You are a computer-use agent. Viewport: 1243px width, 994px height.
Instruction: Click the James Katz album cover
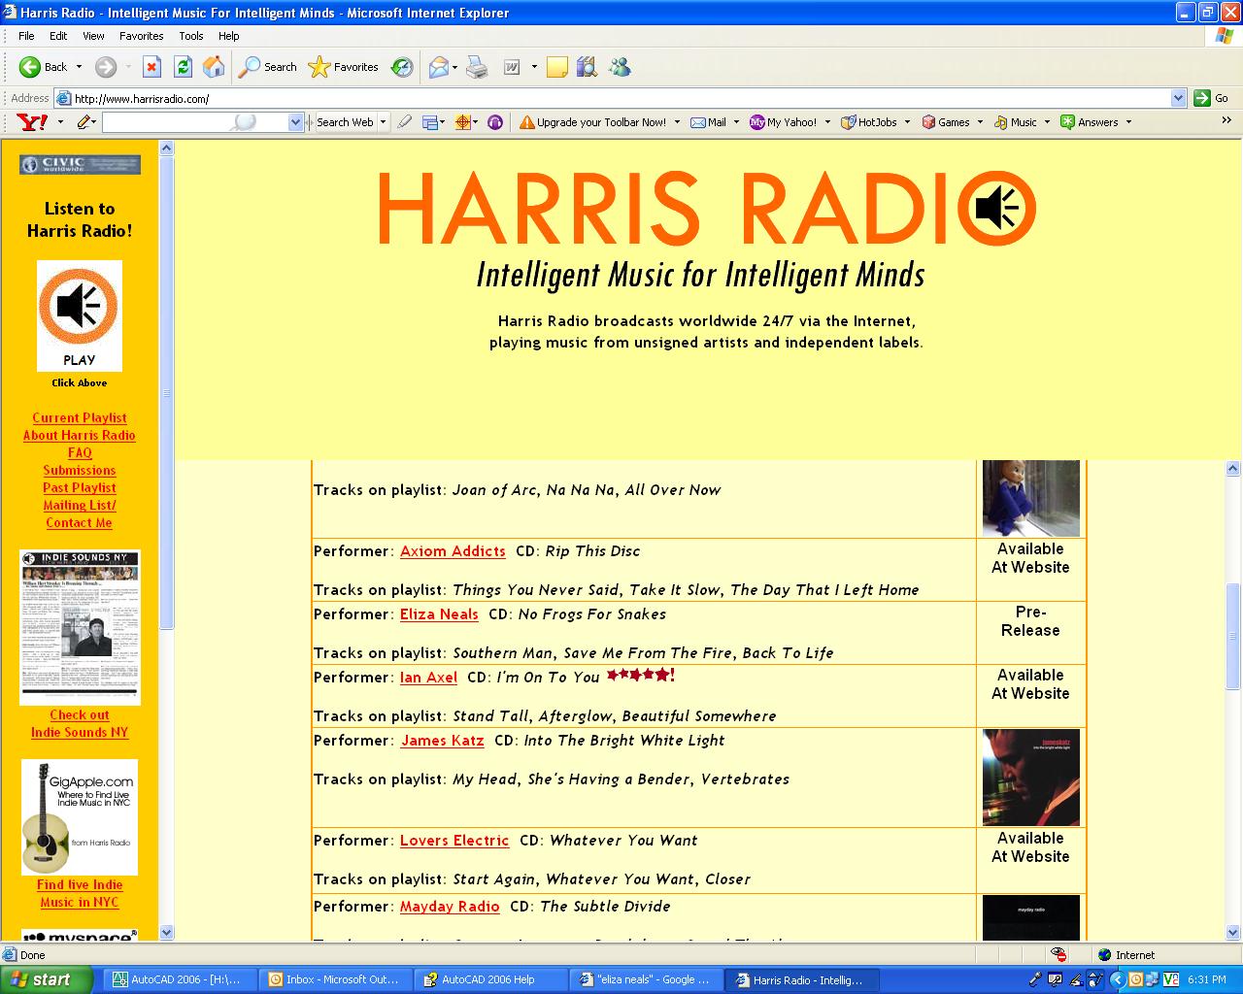click(x=1031, y=778)
